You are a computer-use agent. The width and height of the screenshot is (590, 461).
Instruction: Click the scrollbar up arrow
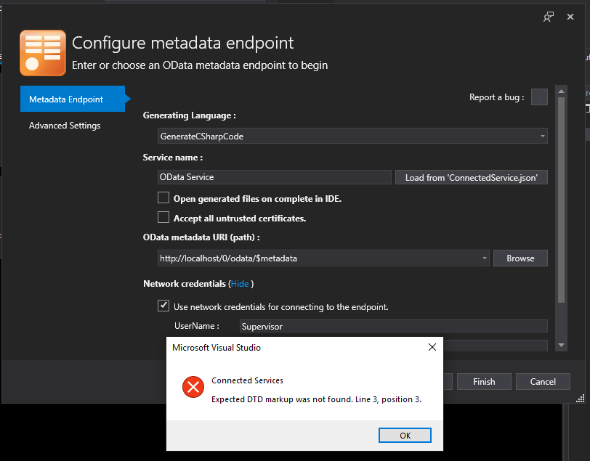[562, 91]
